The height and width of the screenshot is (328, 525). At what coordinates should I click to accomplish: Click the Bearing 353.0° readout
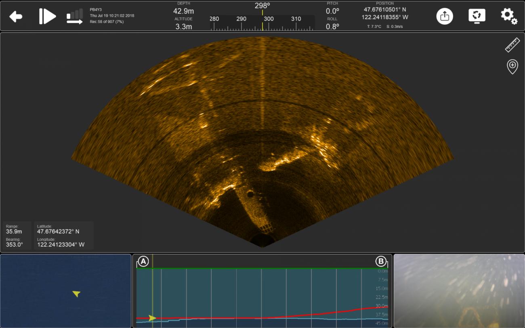(14, 245)
